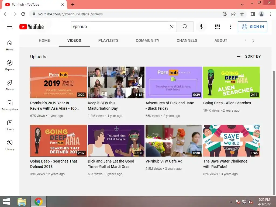This screenshot has width=276, height=207.
Task: Open Subscriptions in the sidebar
Action: pos(10,105)
